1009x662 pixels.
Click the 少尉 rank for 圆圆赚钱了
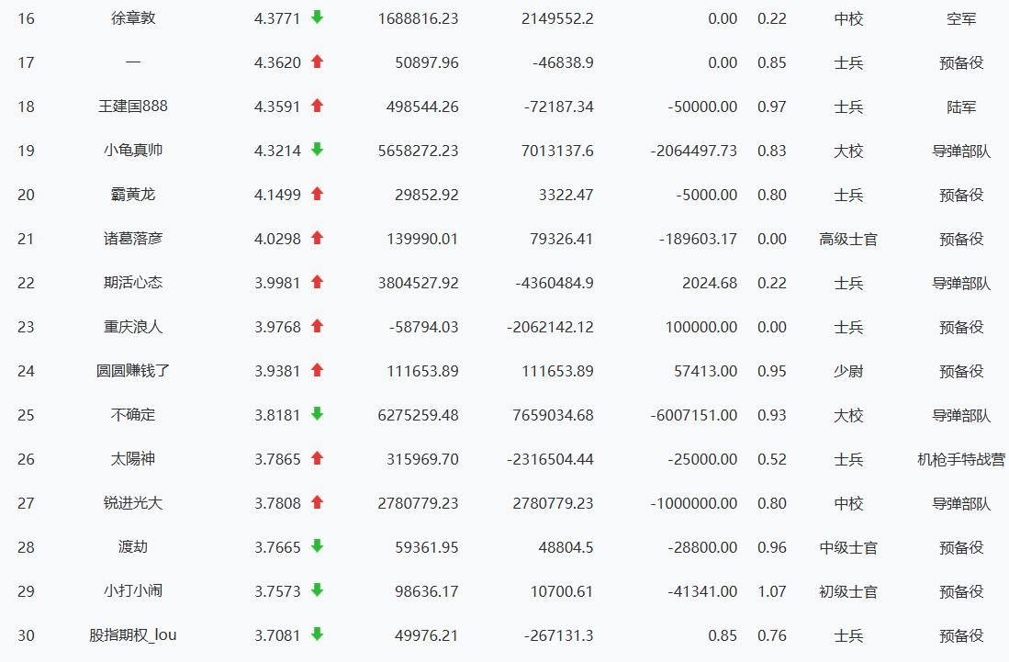click(x=848, y=371)
